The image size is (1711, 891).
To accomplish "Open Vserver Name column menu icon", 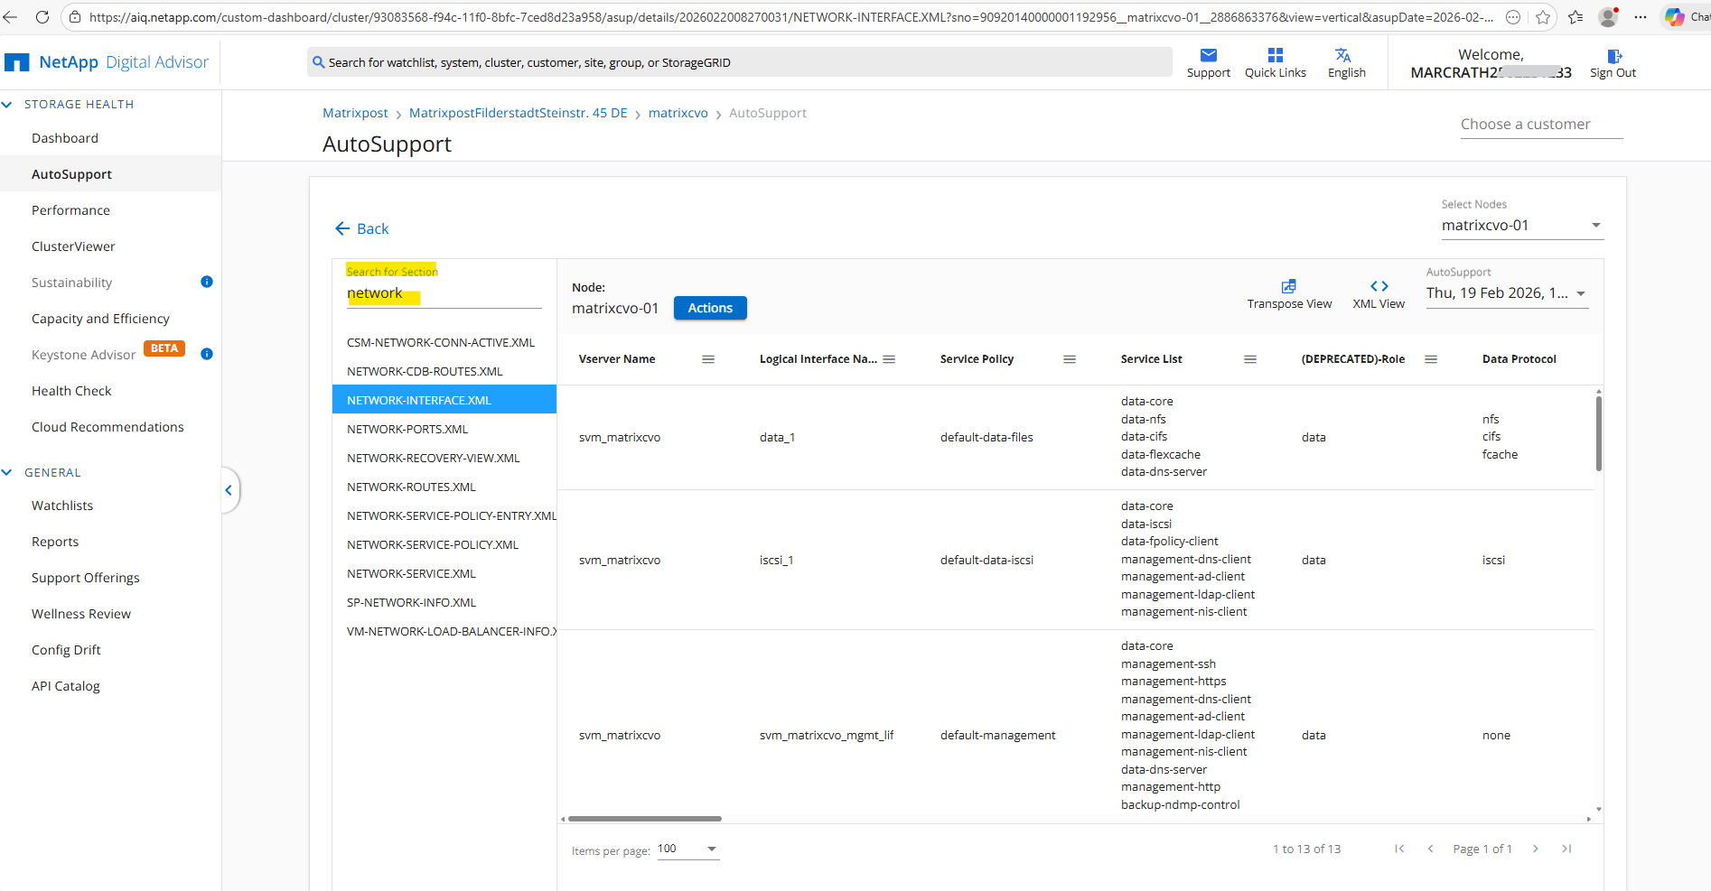I will 708,359.
